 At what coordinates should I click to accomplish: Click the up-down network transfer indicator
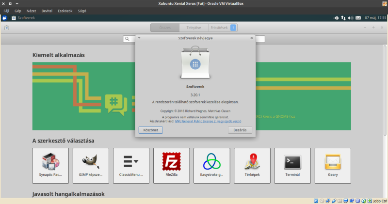coord(343,18)
